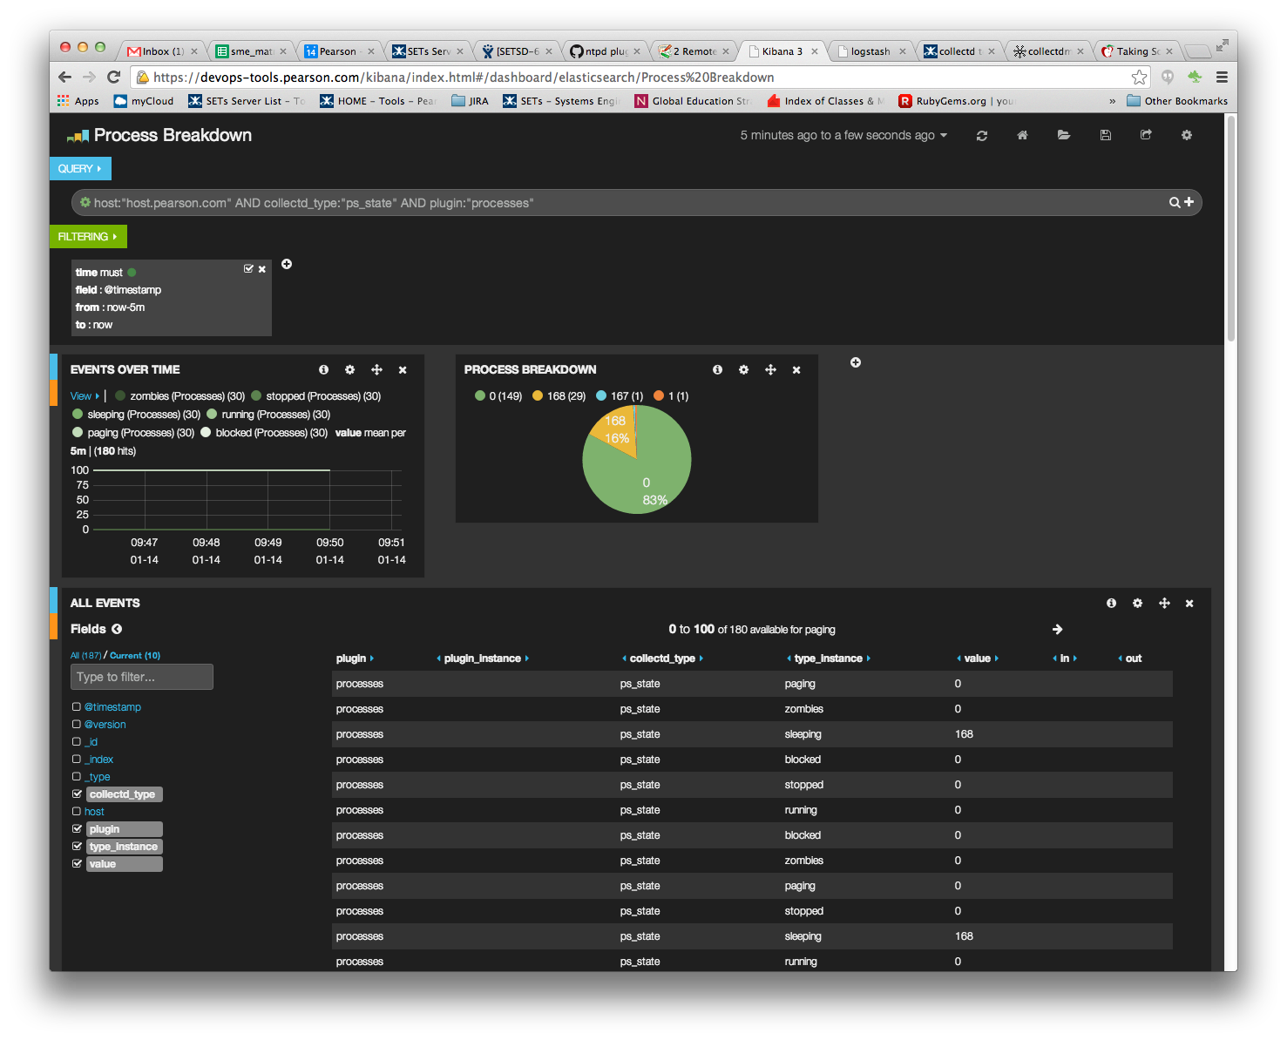
Task: Open the load dashboard folder icon
Action: click(1064, 135)
